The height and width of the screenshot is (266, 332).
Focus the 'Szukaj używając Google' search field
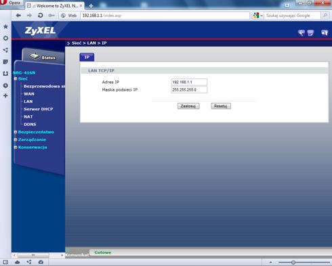[293, 16]
